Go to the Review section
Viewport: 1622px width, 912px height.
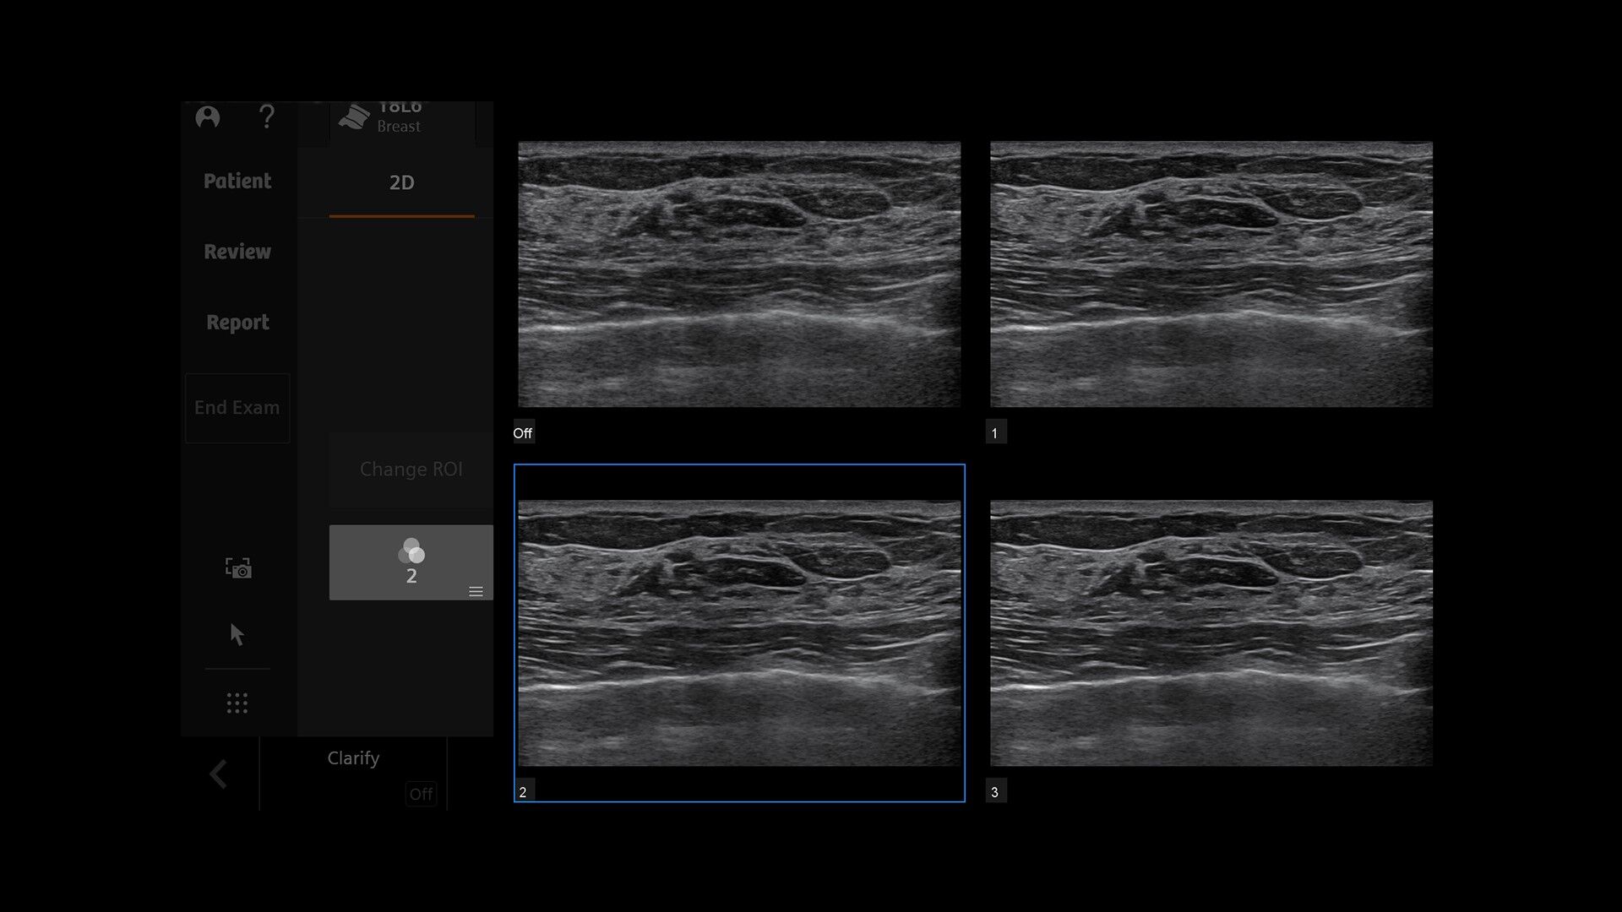tap(237, 252)
